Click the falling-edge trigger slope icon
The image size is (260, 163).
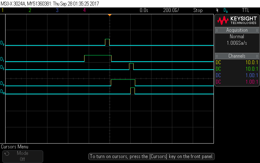(x=217, y=10)
